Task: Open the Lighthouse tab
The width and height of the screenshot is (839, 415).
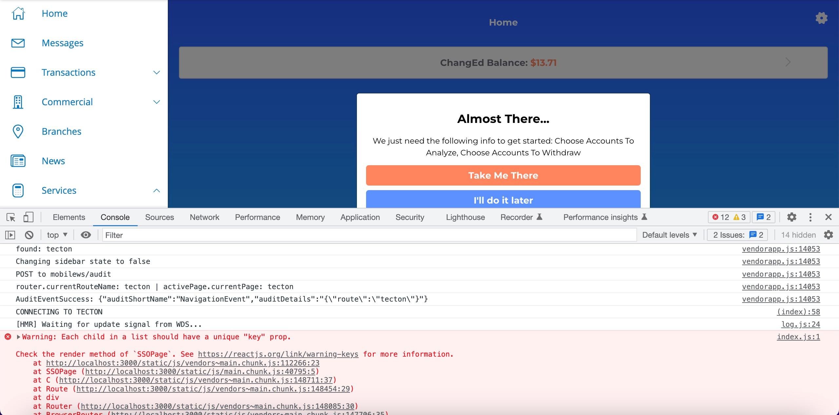Action: point(465,217)
